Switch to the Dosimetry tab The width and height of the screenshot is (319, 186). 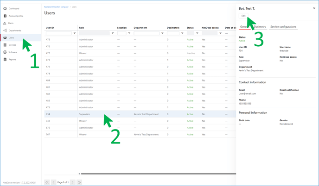coord(260,27)
